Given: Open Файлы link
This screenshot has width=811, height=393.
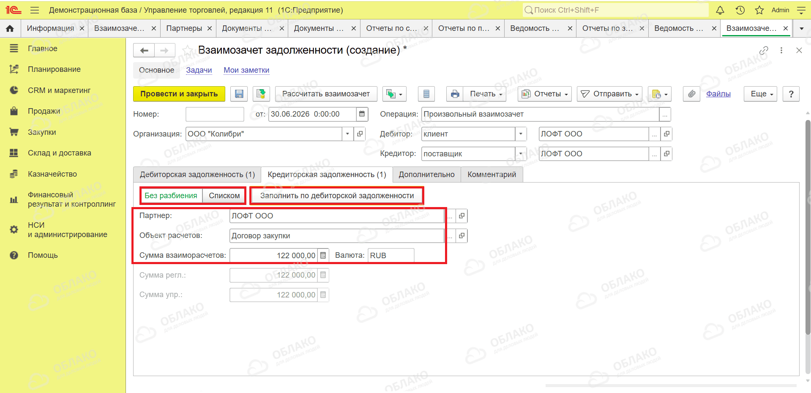Looking at the screenshot, I should pos(718,94).
